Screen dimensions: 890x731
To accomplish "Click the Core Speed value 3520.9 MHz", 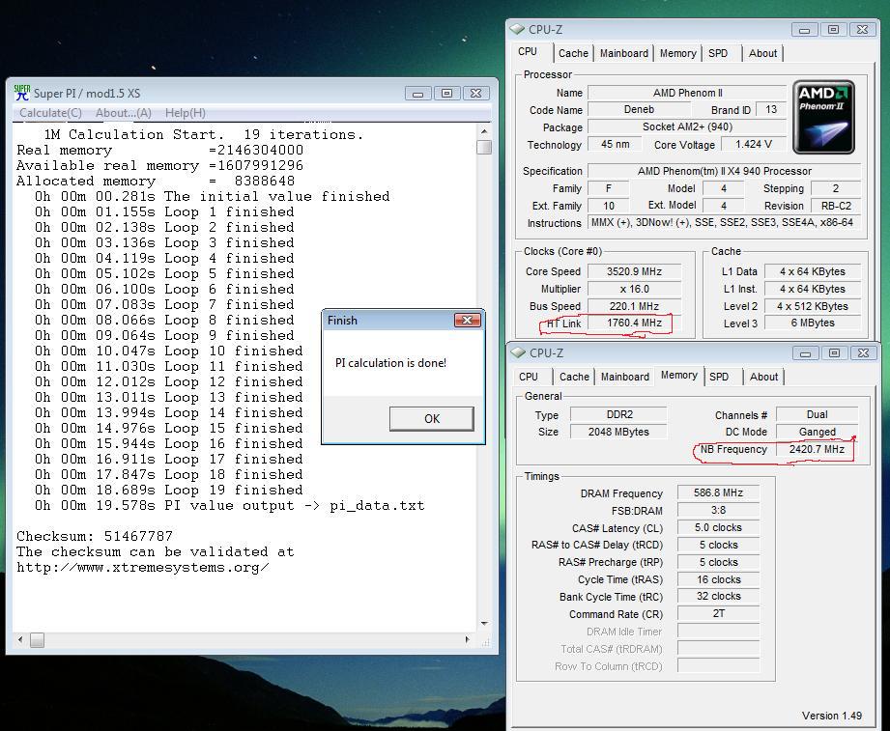I will click(x=634, y=271).
